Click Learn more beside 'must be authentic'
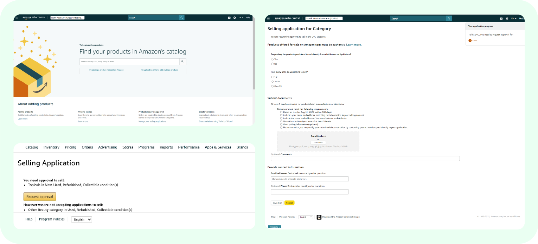 [x=354, y=45]
